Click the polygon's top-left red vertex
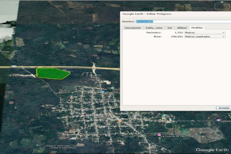Screen dimensions: 231x154 pos(37,69)
